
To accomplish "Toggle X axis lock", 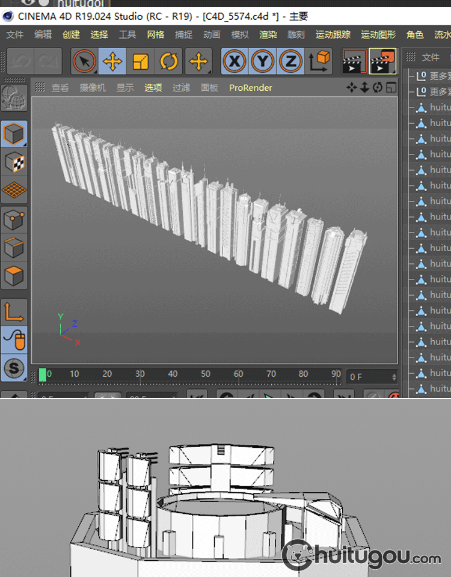I will 235,61.
